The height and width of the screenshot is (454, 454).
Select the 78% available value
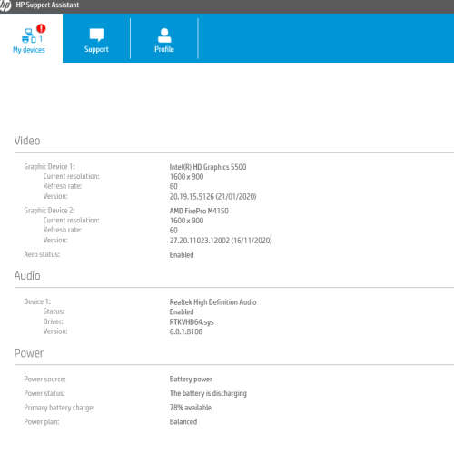pos(191,408)
